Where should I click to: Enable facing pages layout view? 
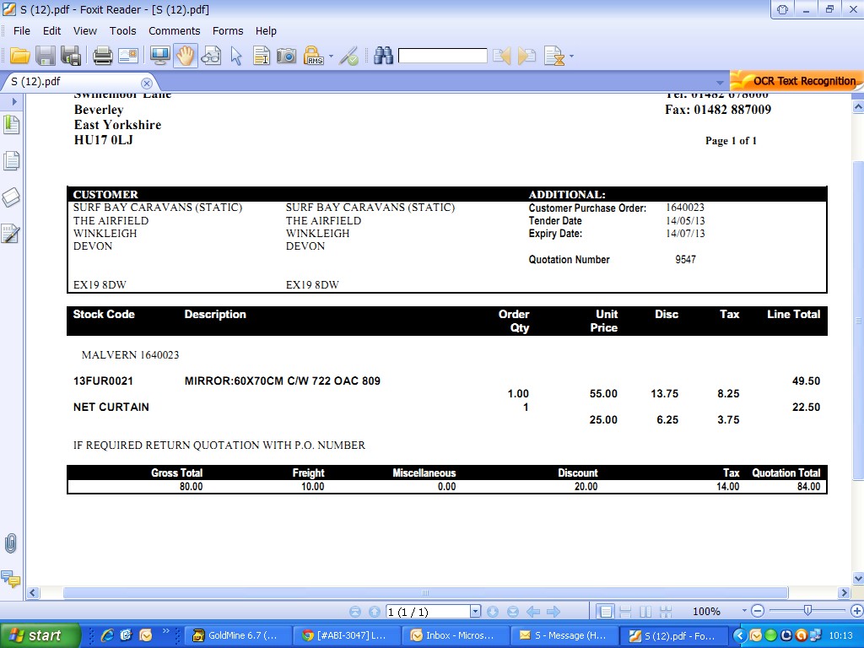tap(645, 612)
